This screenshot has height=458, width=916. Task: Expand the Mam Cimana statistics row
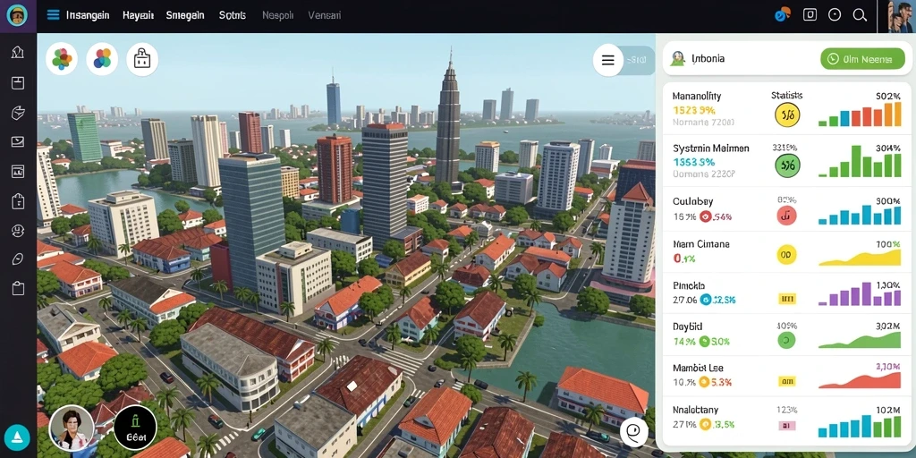pos(786,252)
